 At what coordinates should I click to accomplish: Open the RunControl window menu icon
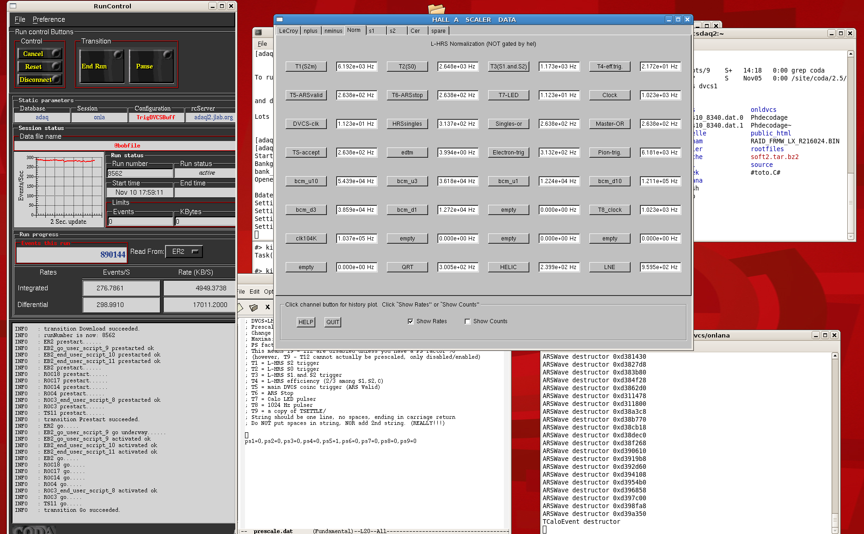coord(13,6)
